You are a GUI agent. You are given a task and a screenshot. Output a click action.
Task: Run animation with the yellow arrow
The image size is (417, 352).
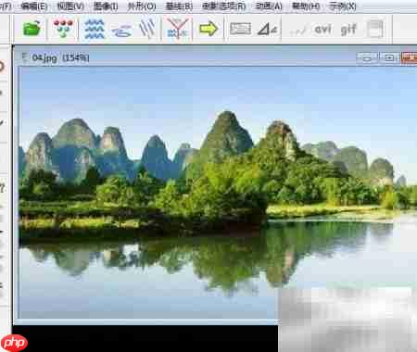click(208, 29)
